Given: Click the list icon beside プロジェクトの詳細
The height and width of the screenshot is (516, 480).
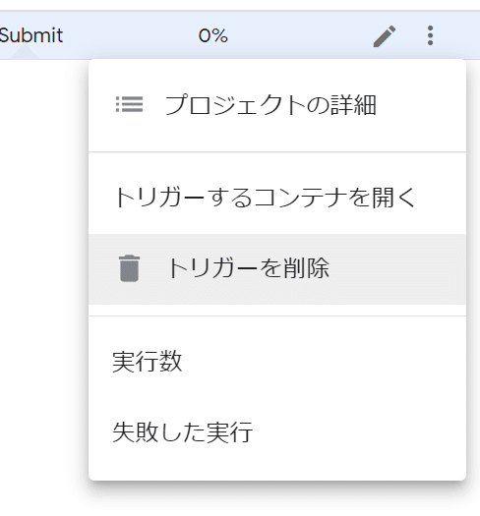Looking at the screenshot, I should click(x=129, y=104).
